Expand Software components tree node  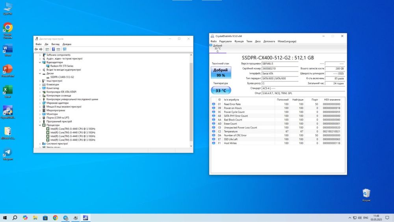[40, 55]
